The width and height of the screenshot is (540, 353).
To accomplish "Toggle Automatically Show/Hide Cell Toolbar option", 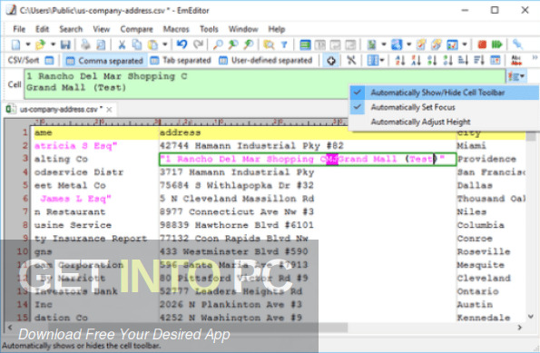I will [444, 93].
